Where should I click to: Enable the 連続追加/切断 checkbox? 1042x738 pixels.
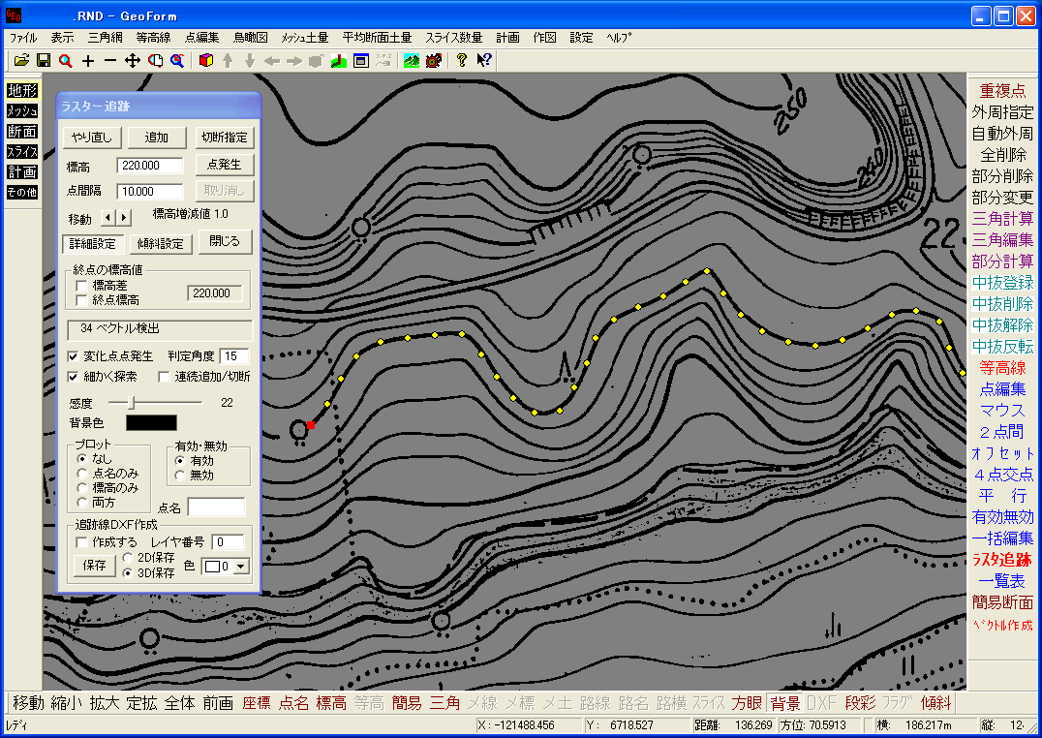pyautogui.click(x=164, y=377)
